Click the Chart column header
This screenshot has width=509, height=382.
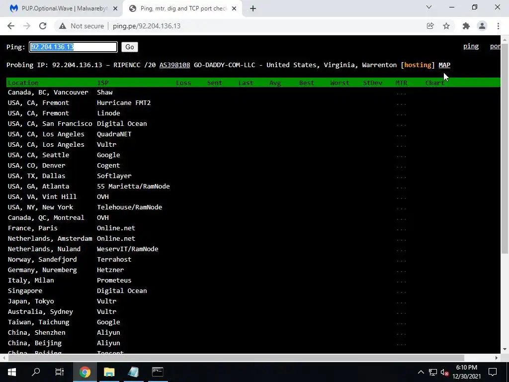click(x=434, y=83)
